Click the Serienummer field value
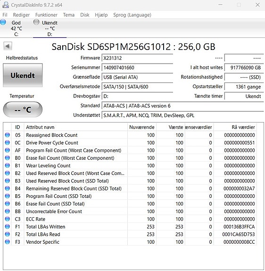265x271 pixels. click(137, 67)
